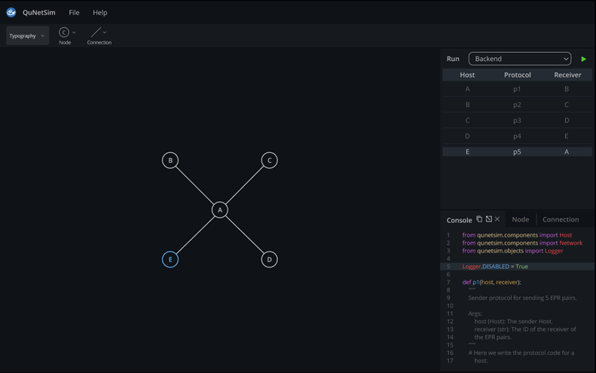
Task: Select the Connection line tool icon
Action: [96, 32]
